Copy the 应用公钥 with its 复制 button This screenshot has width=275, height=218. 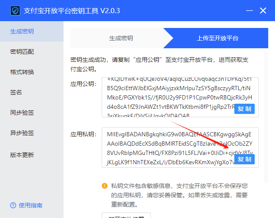[244, 109]
